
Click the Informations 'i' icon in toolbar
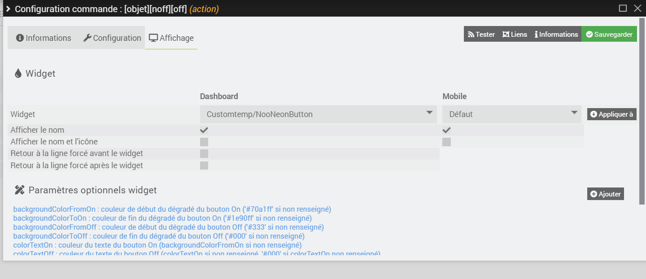pos(536,35)
